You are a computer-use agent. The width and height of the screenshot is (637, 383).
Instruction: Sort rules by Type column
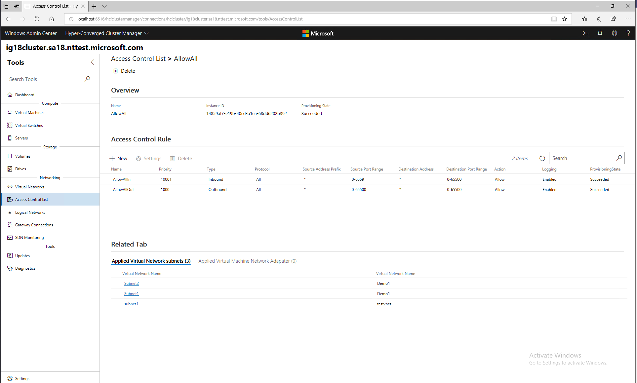(211, 169)
